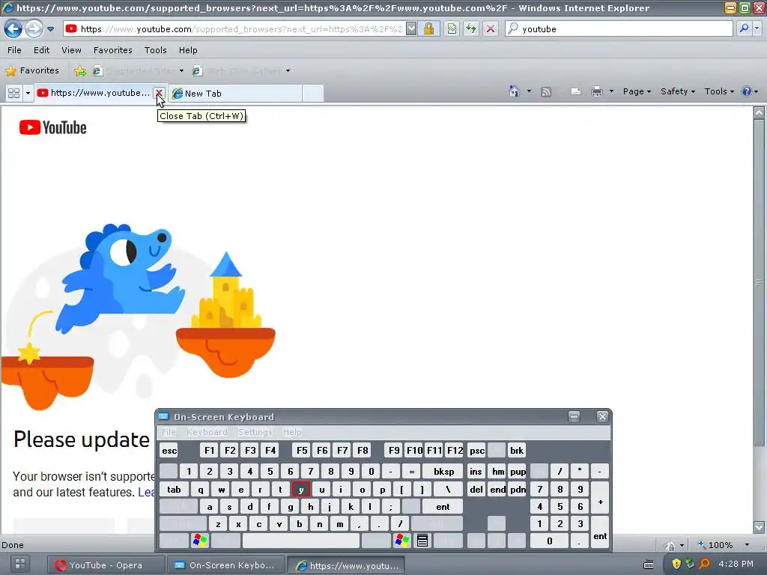Click the YouTube logo on the page
This screenshot has width=767, height=575.
[53, 127]
